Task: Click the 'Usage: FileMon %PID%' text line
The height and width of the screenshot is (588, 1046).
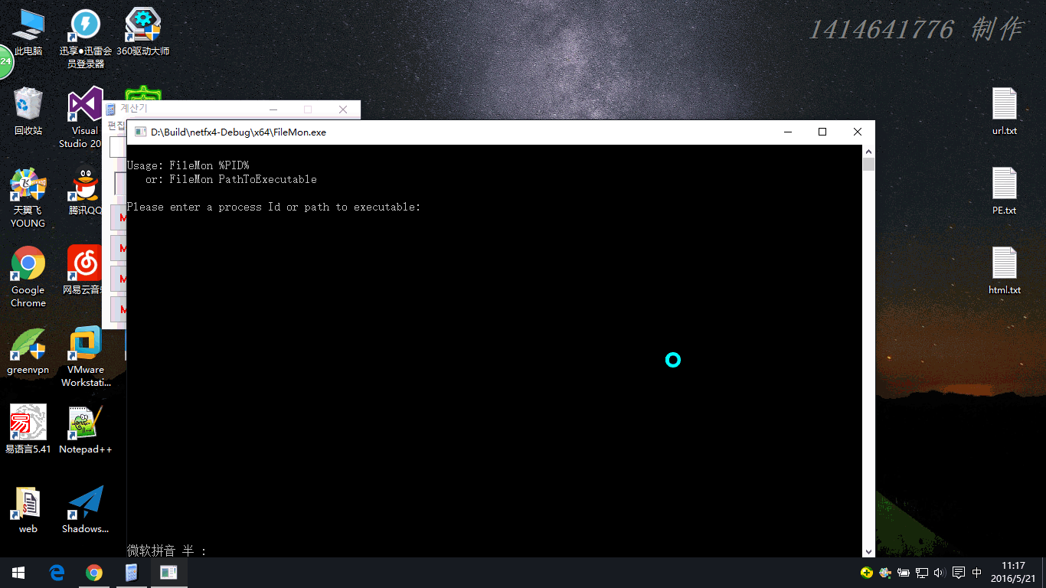Action: point(188,165)
